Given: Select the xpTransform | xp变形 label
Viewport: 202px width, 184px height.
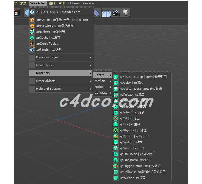Looking at the screenshot, I should [135, 160].
